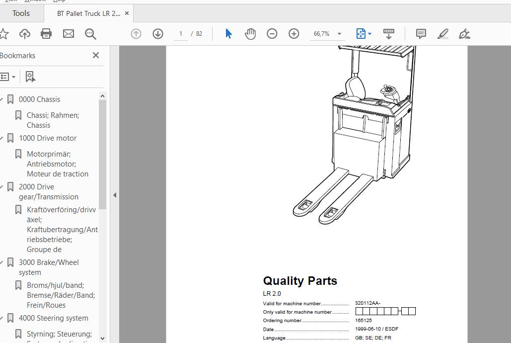Viewport: 511px width, 343px height.
Task: Switch to the Tools tab
Action: click(x=21, y=13)
